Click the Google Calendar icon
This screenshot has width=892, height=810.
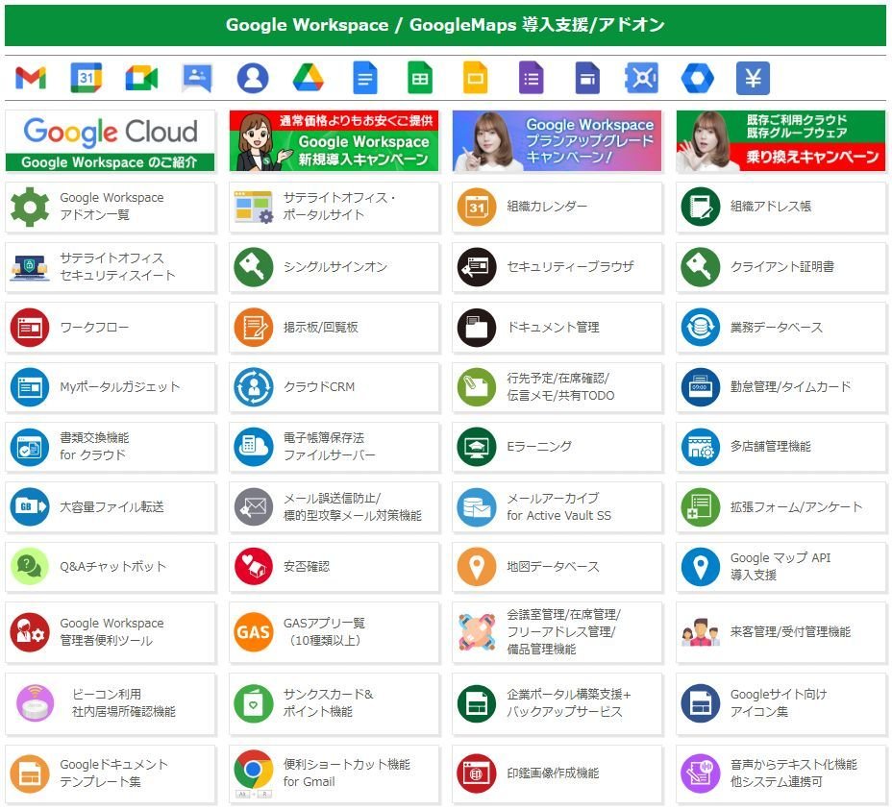(x=86, y=78)
